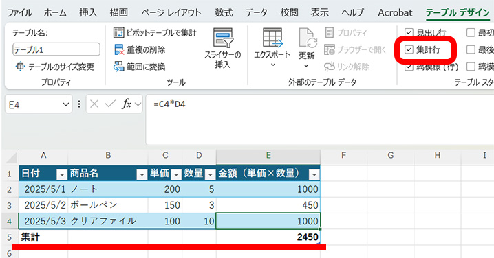The width and height of the screenshot is (494, 258).
Task: Click the エクスポート table icon
Action: click(x=272, y=37)
